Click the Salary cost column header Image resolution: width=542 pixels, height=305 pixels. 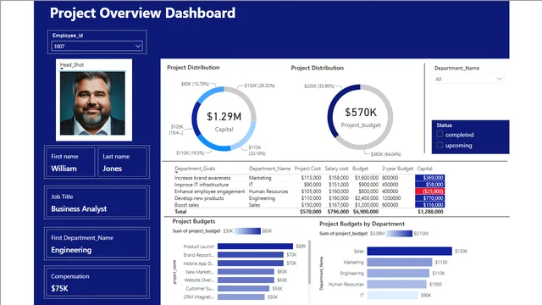[336, 169]
